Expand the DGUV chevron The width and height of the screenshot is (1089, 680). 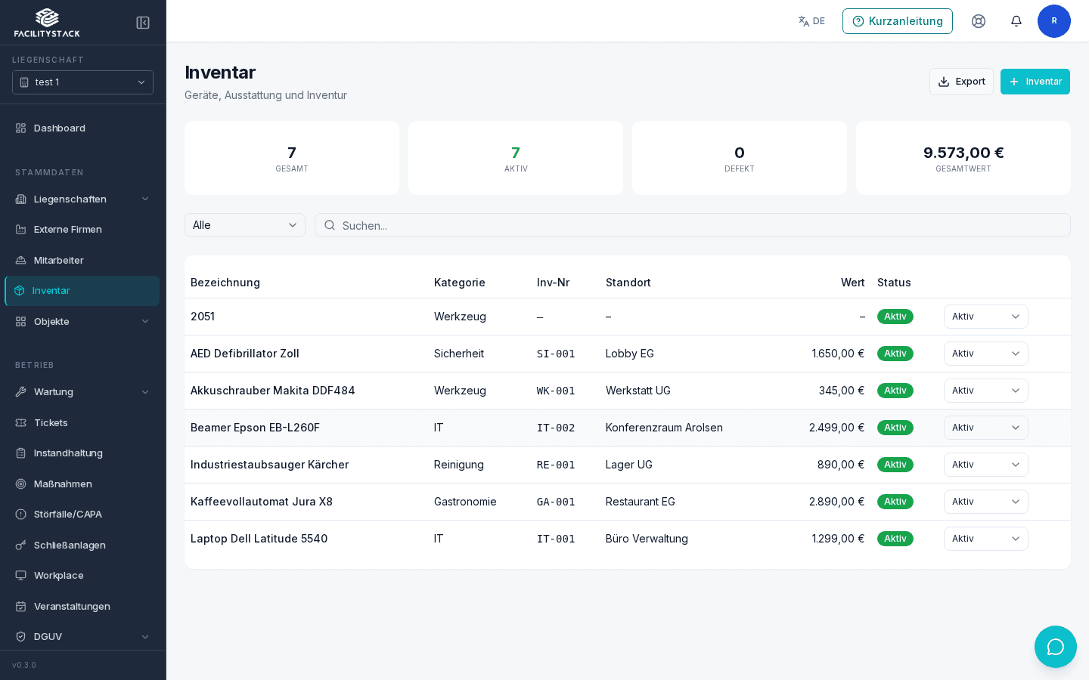pyautogui.click(x=145, y=637)
